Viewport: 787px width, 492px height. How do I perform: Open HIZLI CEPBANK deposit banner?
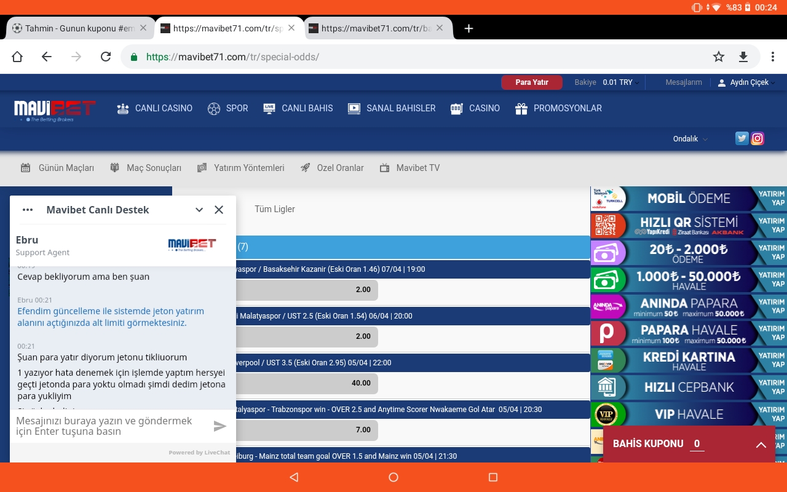pos(689,387)
